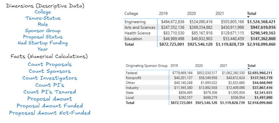This screenshot has width=279, height=123.
Task: Click the Count Proposals fact text
Action: [50, 64]
